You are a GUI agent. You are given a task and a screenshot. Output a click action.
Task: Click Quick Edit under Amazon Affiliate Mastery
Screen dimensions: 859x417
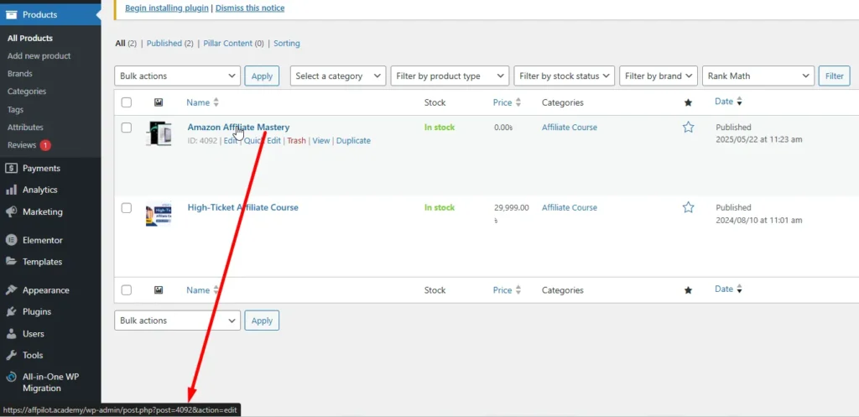(262, 140)
